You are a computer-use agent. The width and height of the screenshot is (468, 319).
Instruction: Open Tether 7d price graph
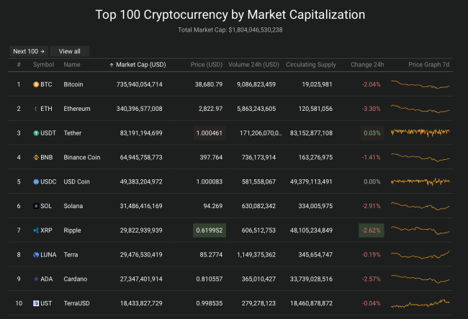[x=420, y=132]
